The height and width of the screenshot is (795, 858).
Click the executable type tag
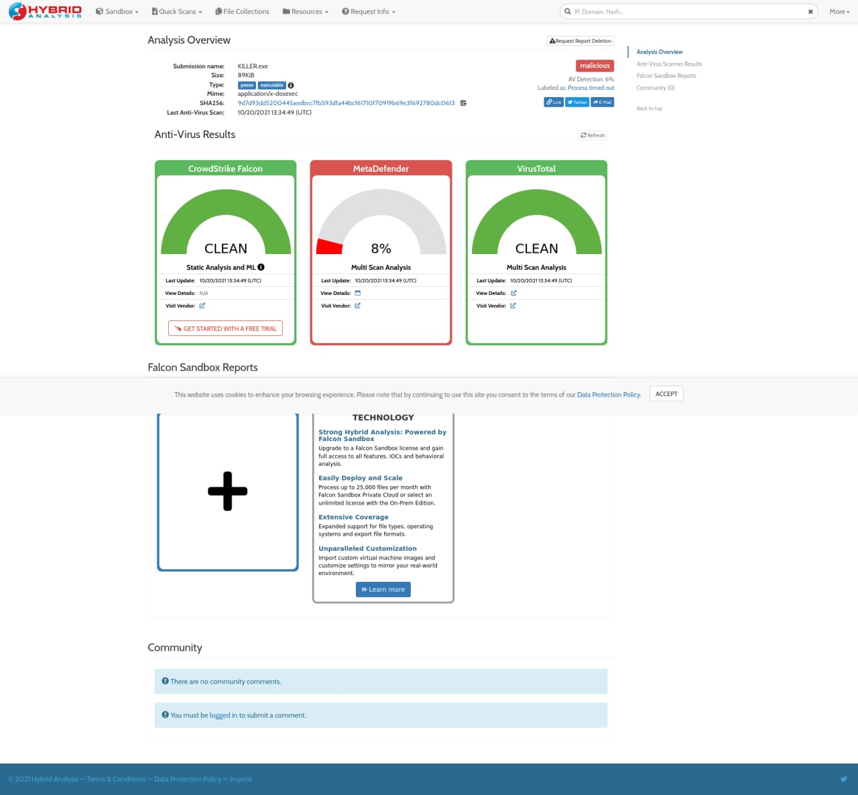click(272, 85)
